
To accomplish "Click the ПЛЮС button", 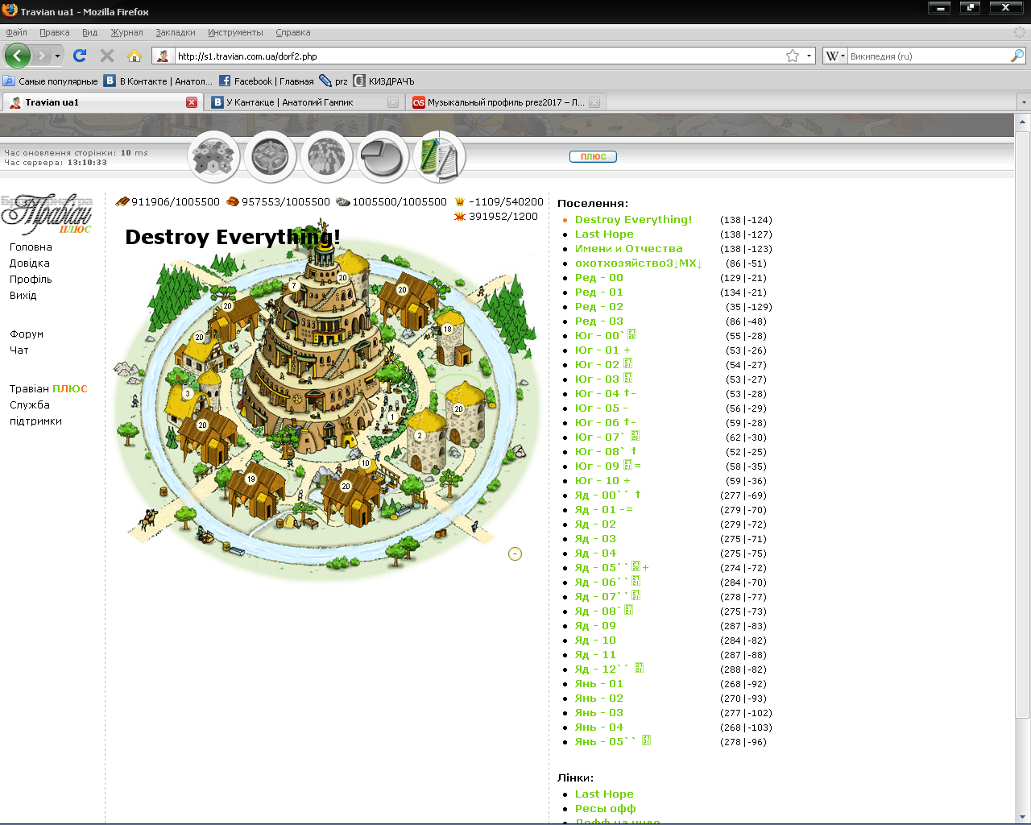I will tap(593, 156).
